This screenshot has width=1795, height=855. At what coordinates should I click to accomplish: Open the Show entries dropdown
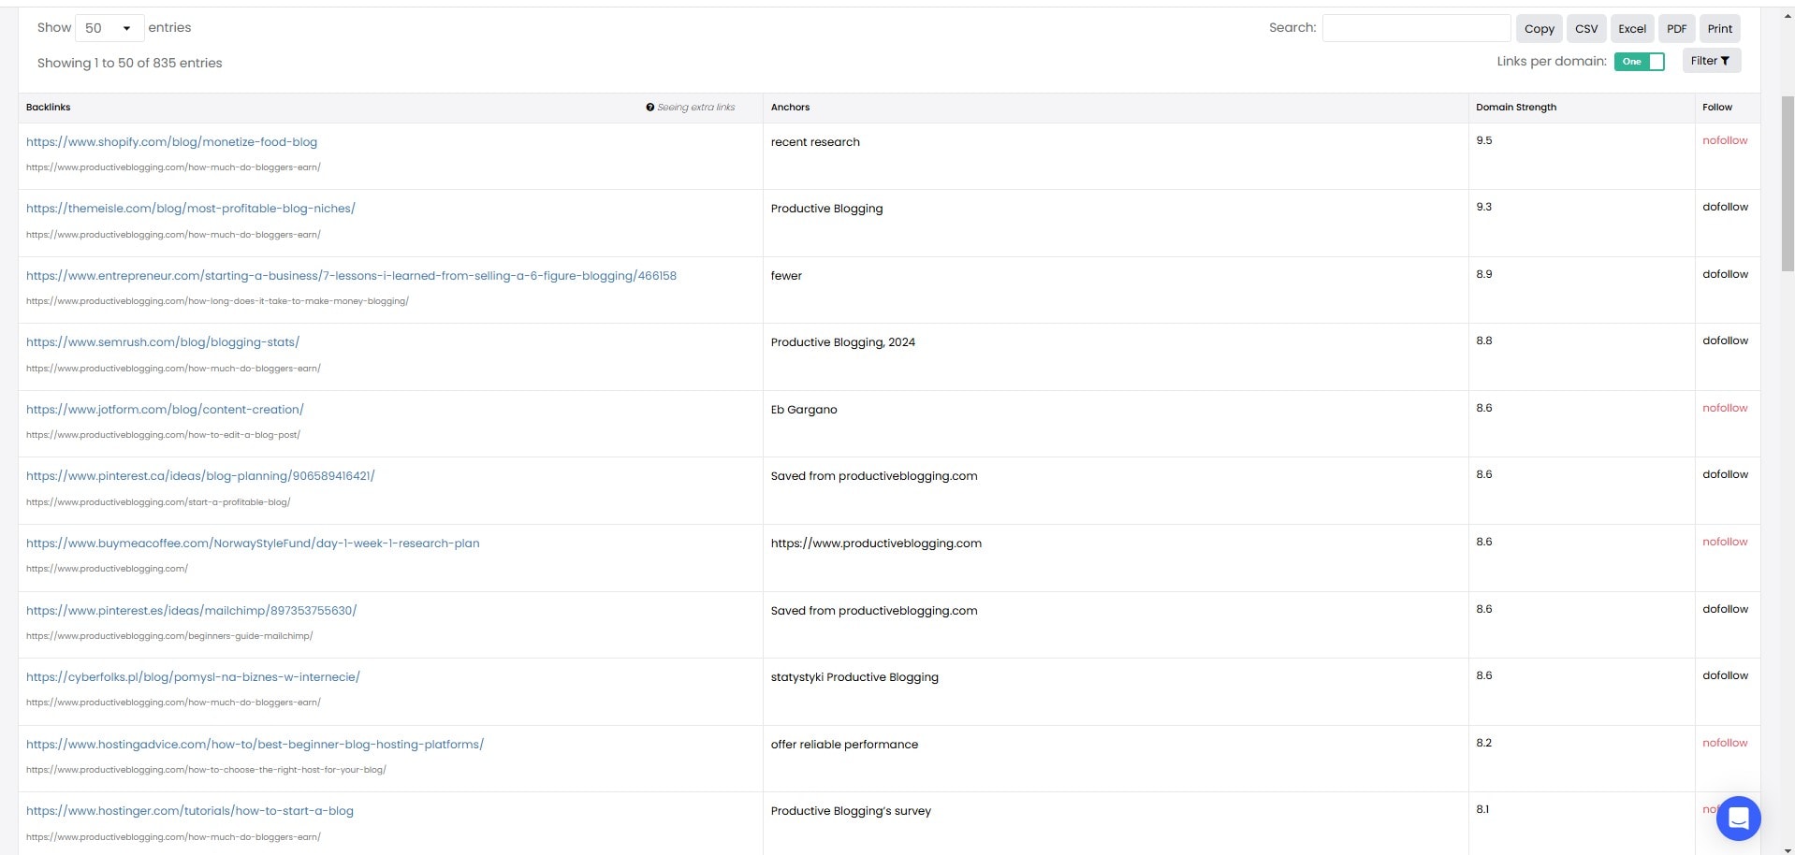[109, 27]
